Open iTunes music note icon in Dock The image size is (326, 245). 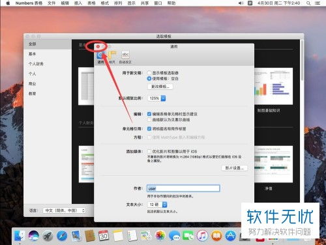[x=202, y=235]
